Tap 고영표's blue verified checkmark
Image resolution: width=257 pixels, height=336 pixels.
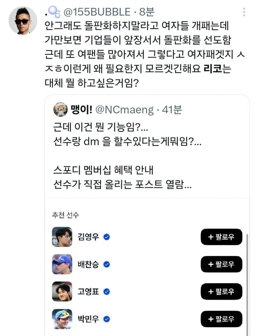click(x=106, y=292)
